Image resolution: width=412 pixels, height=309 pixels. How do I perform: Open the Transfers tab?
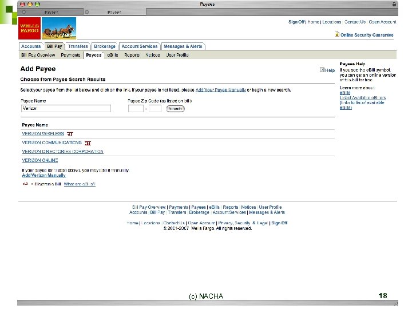click(x=78, y=46)
